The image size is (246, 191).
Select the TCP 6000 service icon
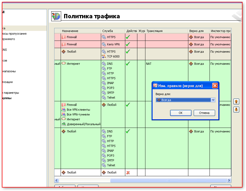[104, 56]
